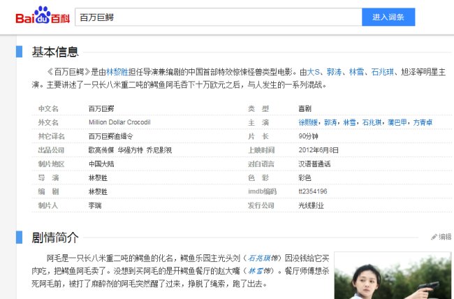Open 徐熙媛 link in 主演 row
The height and width of the screenshot is (299, 454).
308,122
